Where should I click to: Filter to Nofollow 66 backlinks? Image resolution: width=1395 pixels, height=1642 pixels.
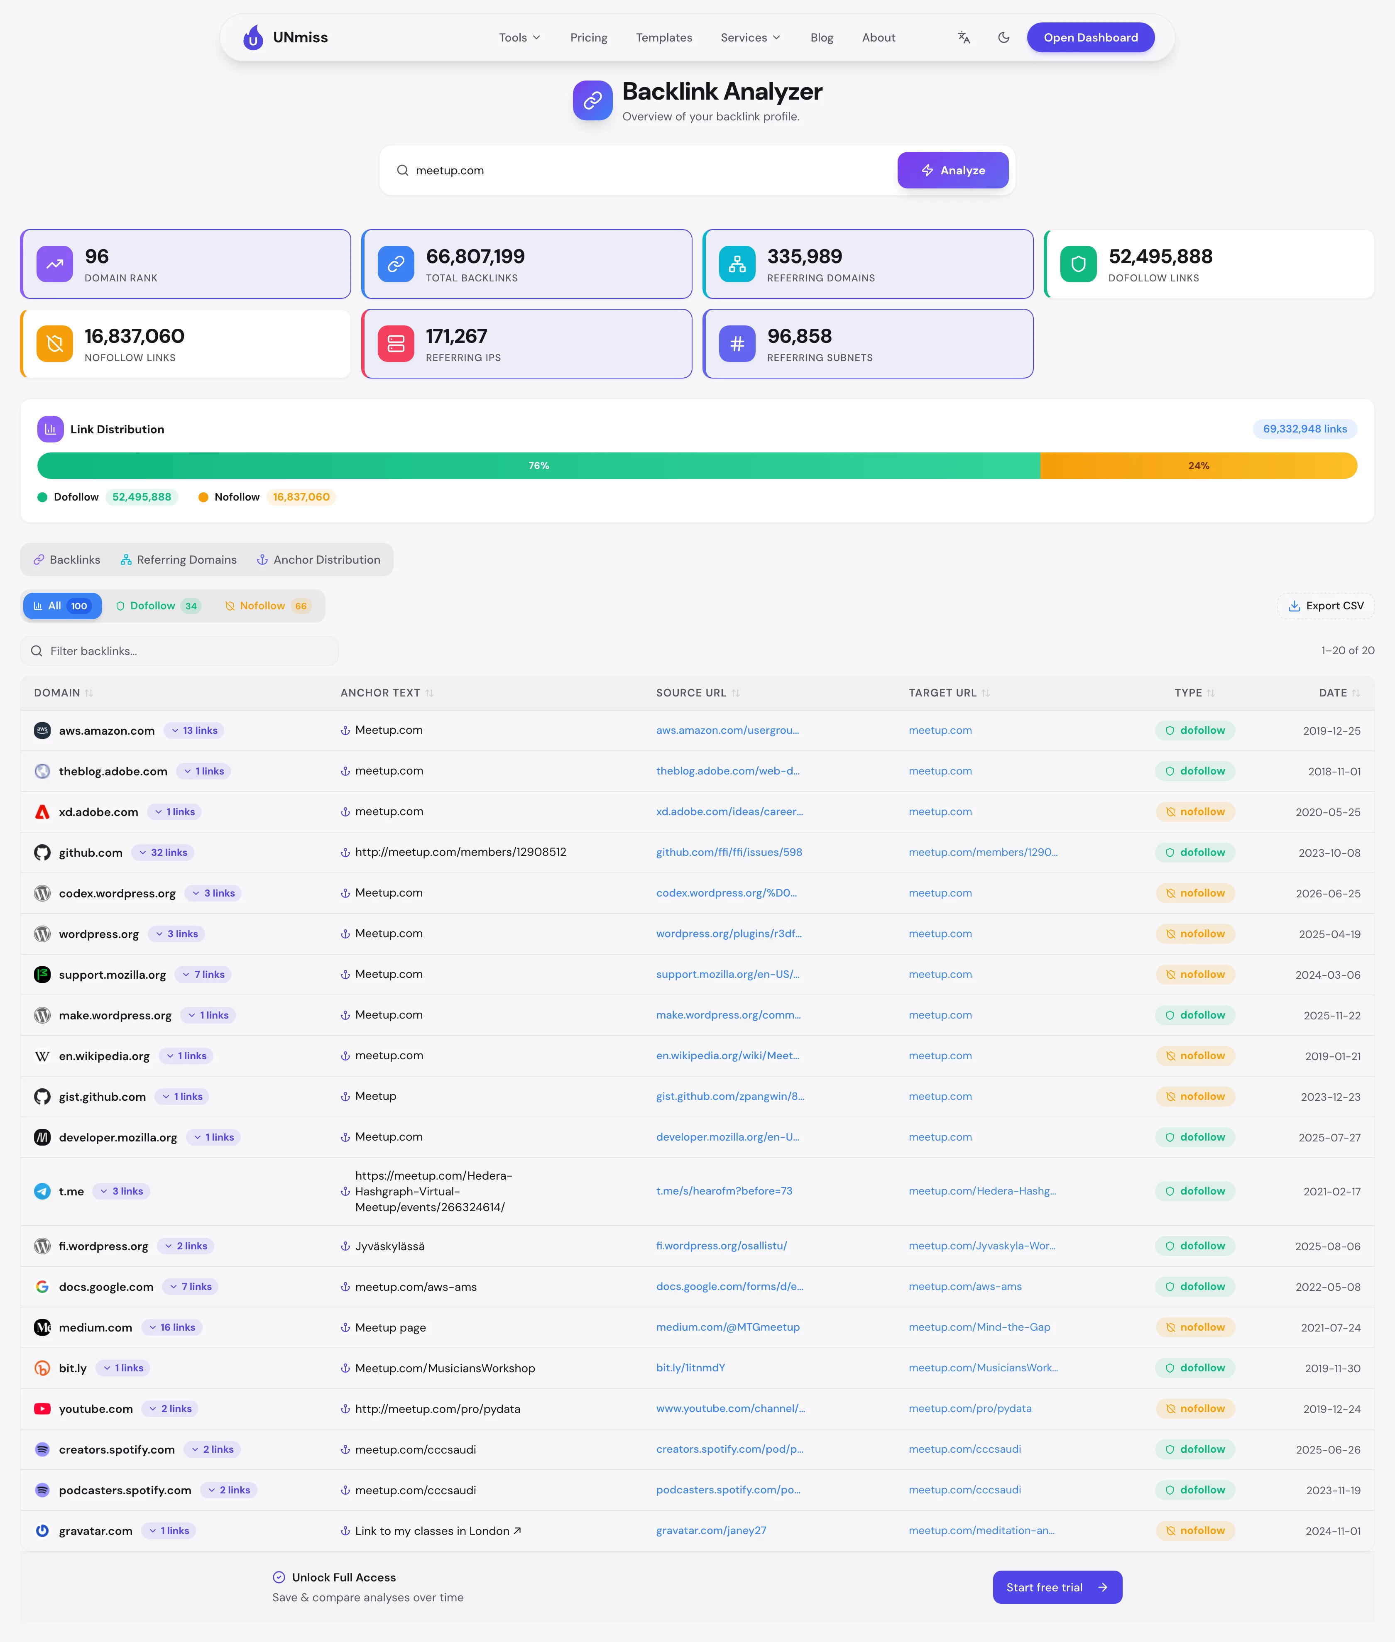[x=267, y=606]
